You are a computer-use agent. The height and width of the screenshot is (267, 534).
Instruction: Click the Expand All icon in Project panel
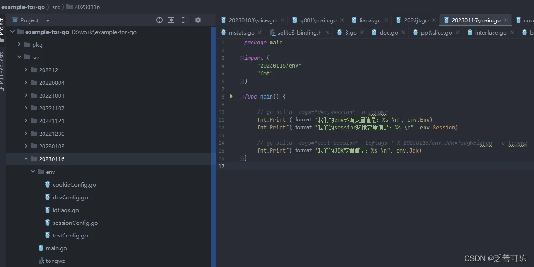pyautogui.click(x=171, y=20)
